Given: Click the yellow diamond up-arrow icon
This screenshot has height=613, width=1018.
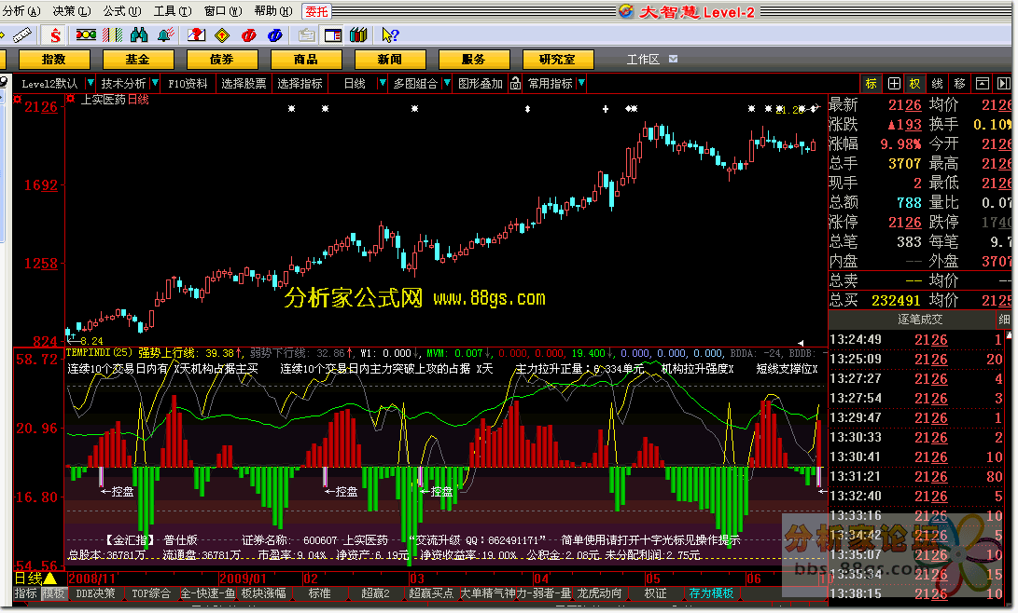Looking at the screenshot, I should (x=222, y=35).
